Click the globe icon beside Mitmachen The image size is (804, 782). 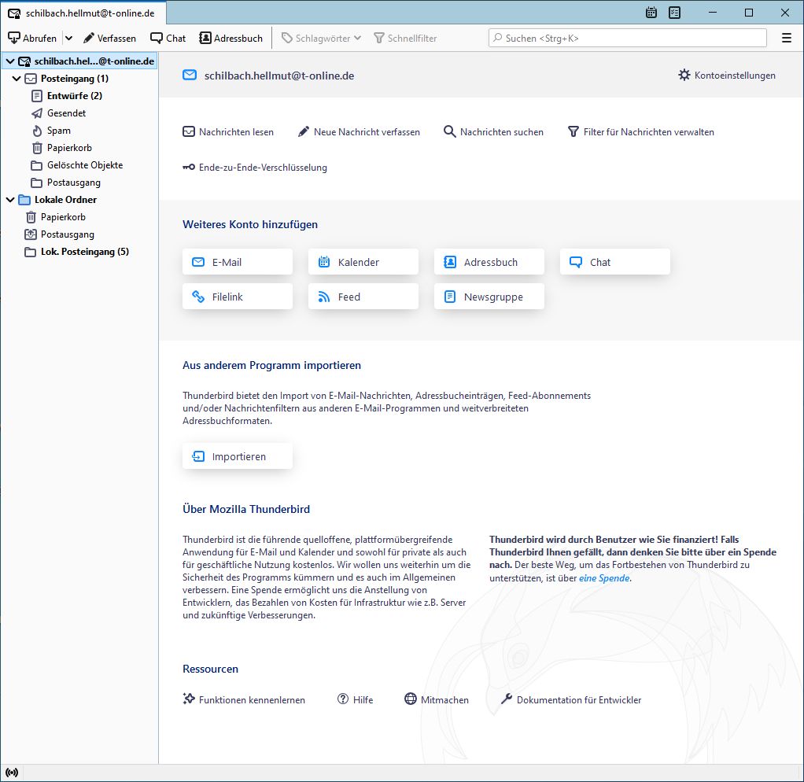click(411, 699)
